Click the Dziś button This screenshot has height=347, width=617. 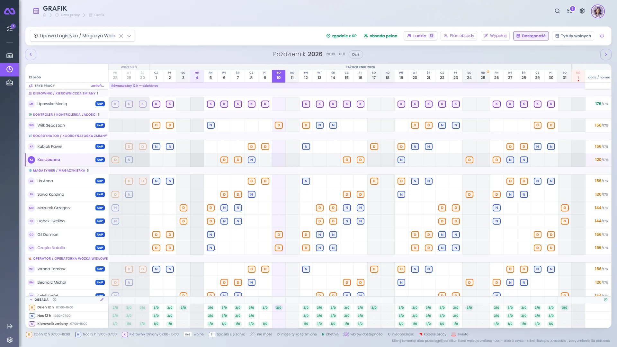[356, 54]
